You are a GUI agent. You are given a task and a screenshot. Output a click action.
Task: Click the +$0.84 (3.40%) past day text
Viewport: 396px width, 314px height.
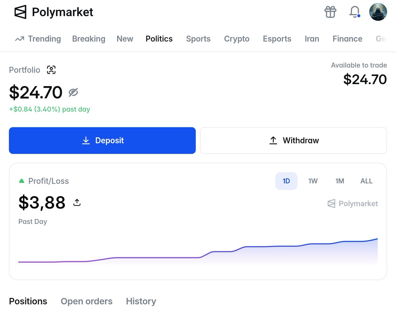click(x=49, y=109)
